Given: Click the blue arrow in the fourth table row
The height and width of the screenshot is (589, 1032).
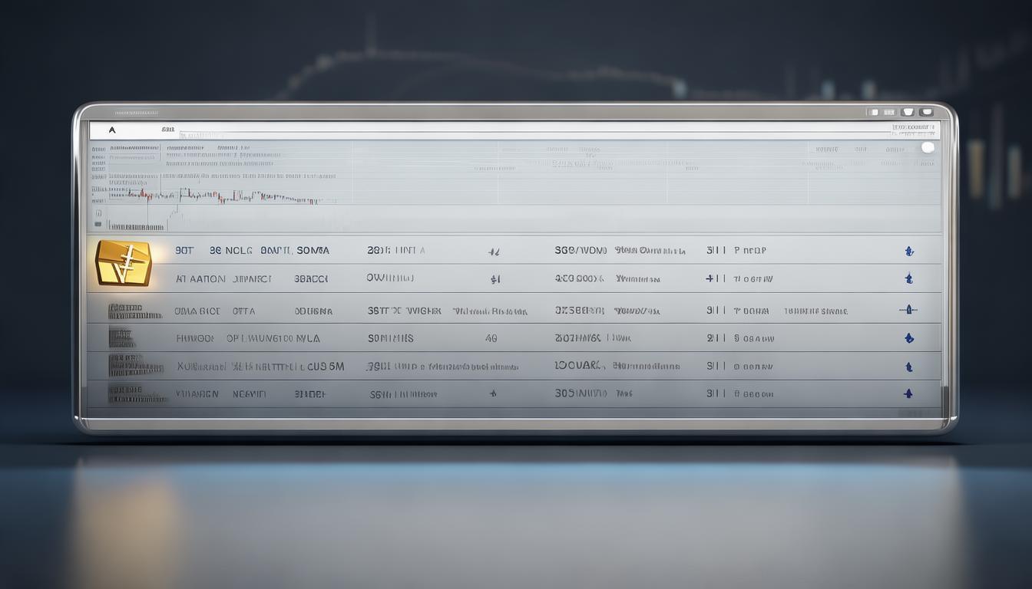Looking at the screenshot, I should coord(909,338).
